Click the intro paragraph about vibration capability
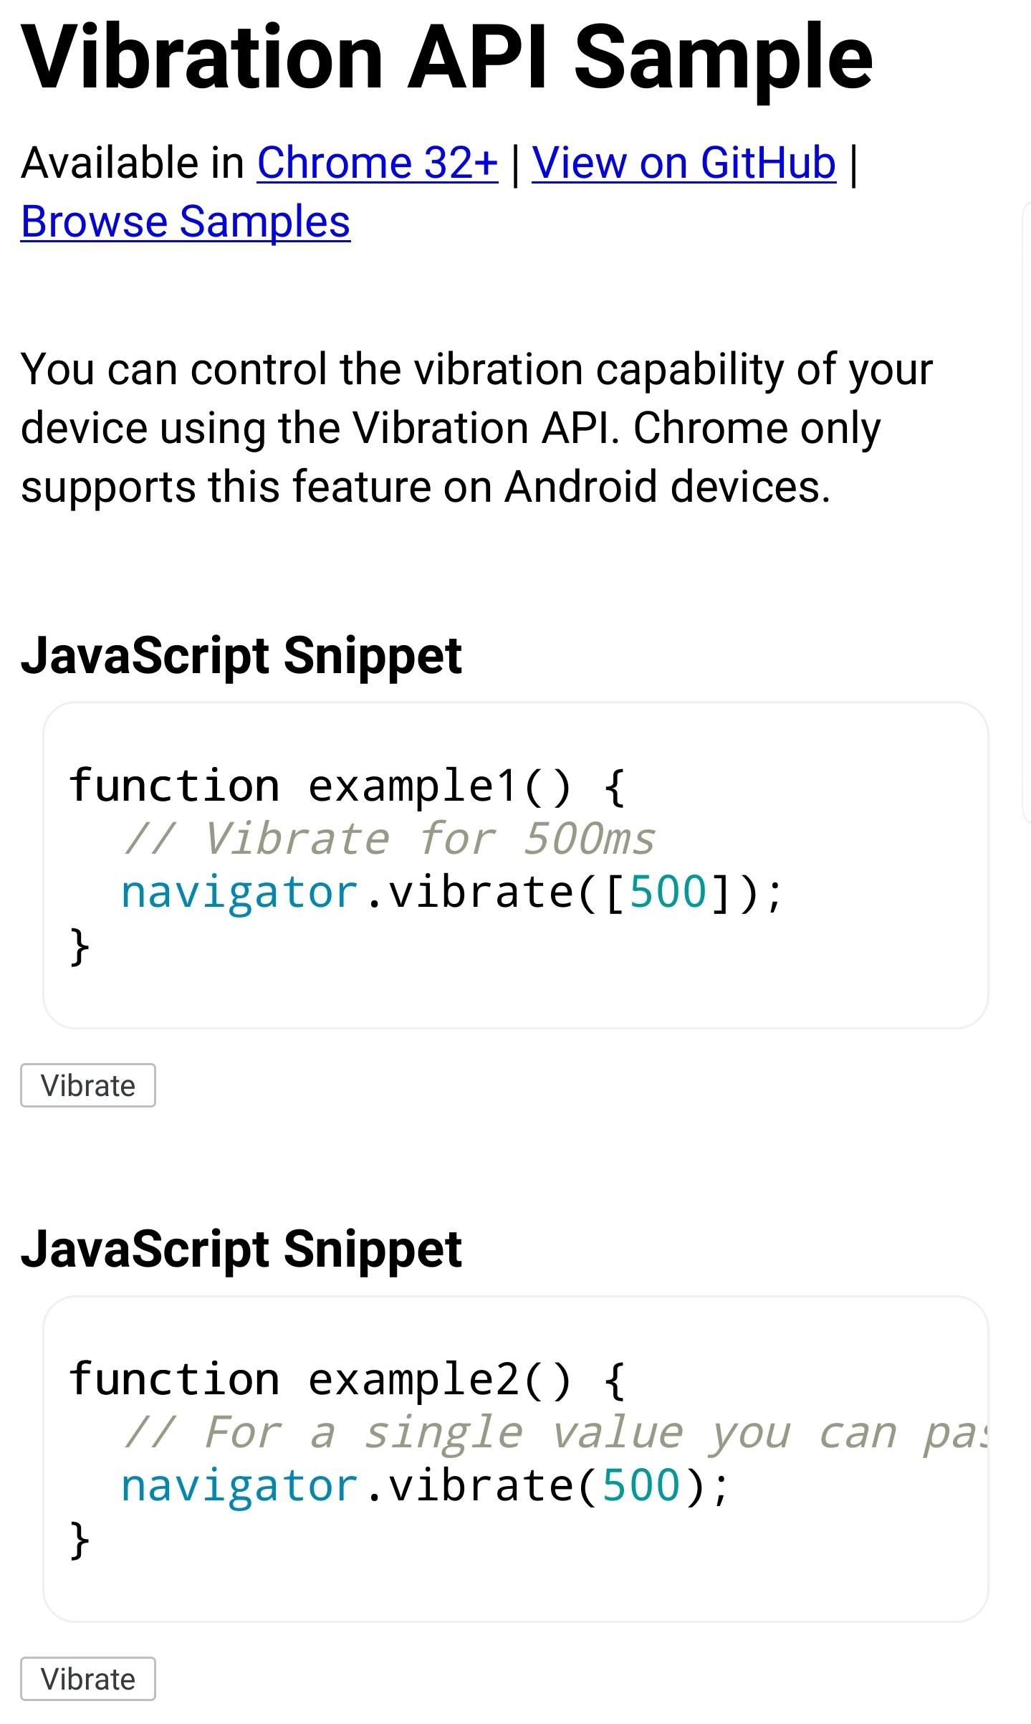This screenshot has height=1724, width=1031. [x=473, y=427]
